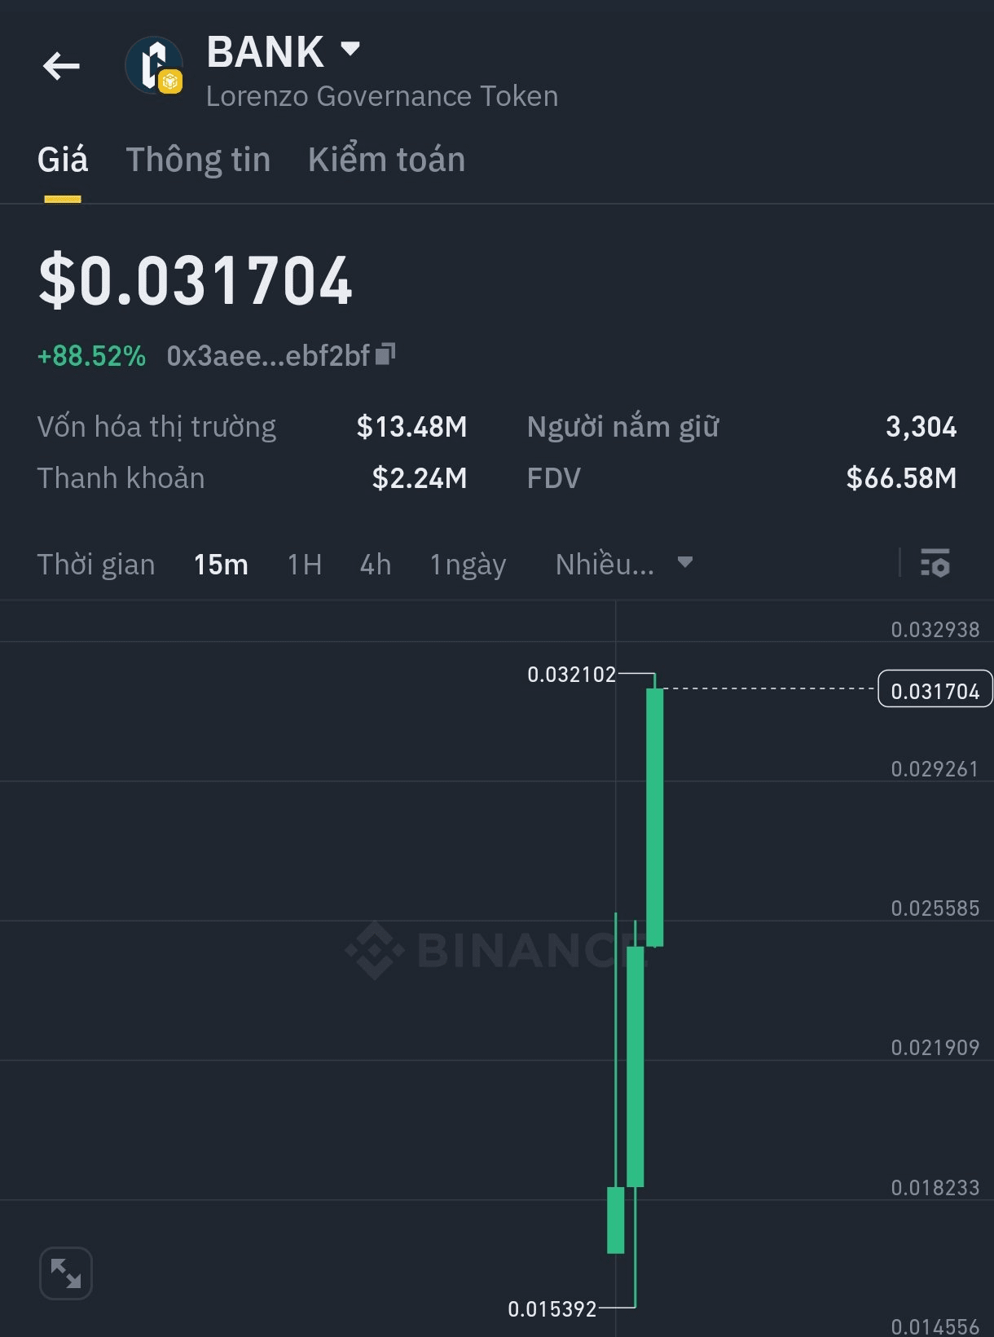Tap the 0x3aee...ebf2bf contract address
The width and height of the screenshot is (994, 1337).
coord(268,356)
